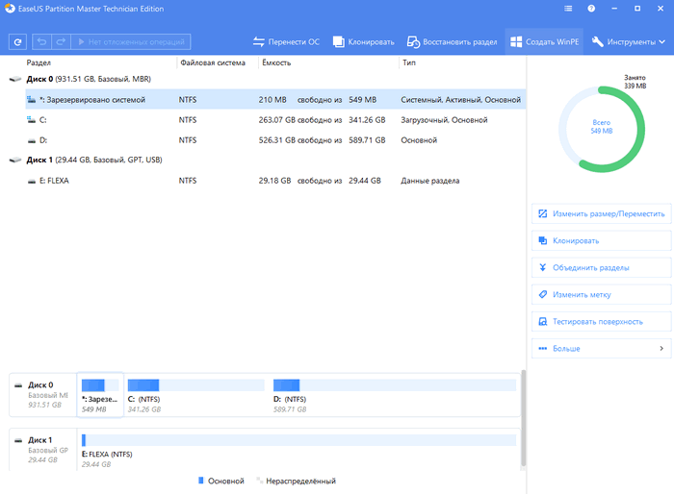Click Клонировать in the right side panel
674x494 pixels.
576,240
